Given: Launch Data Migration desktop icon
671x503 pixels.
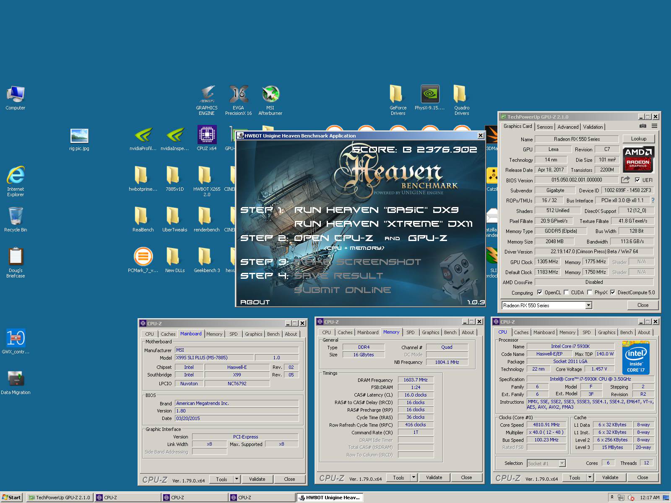Looking at the screenshot, I should pos(16,383).
